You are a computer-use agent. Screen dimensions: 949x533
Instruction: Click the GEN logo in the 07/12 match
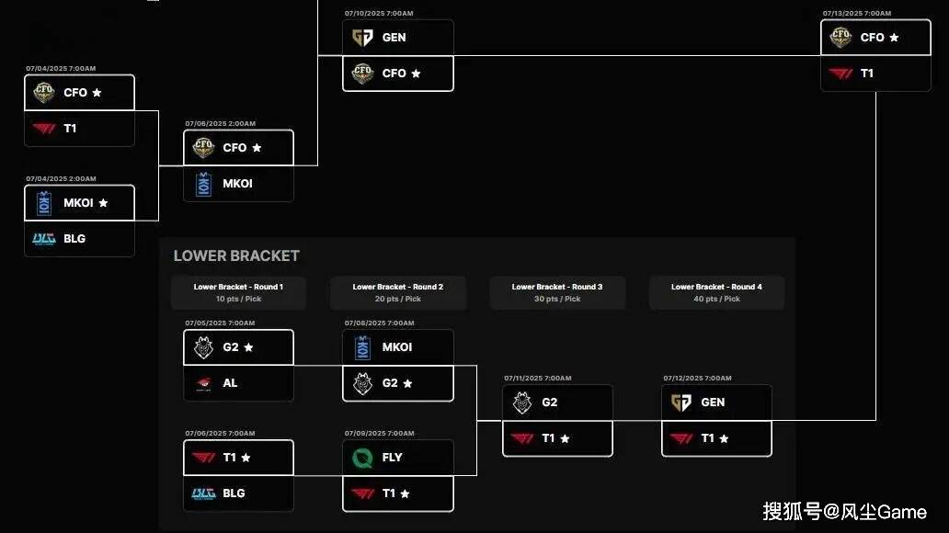[681, 403]
